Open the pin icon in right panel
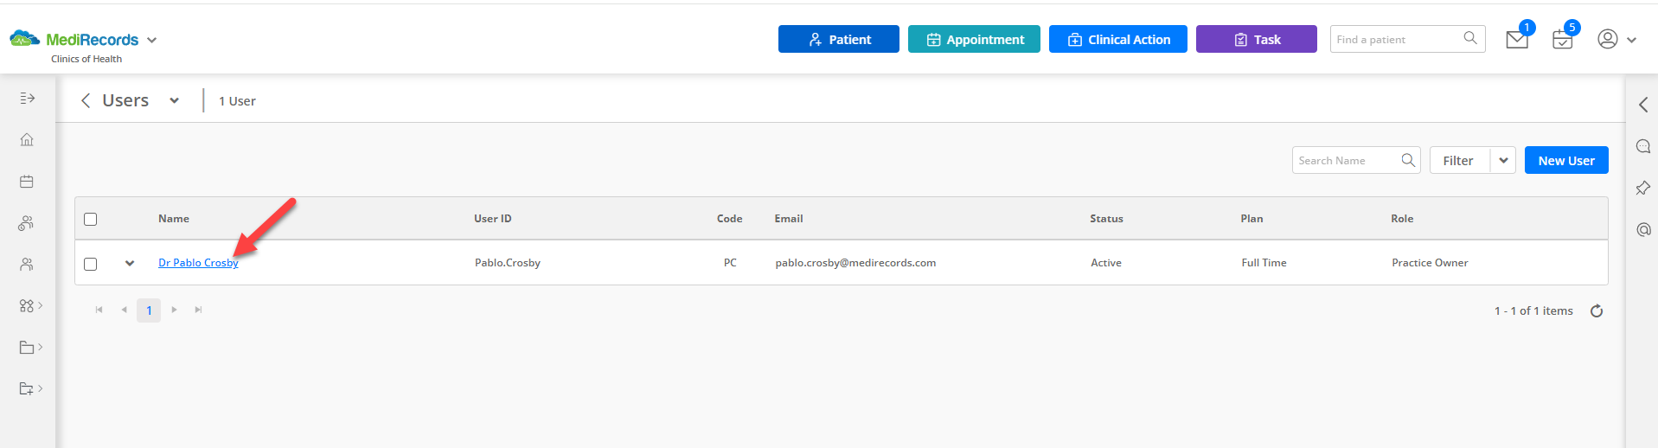 point(1642,188)
